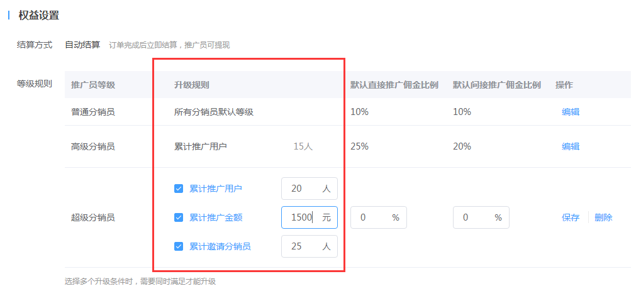Select the 普通分销员 level name cell
Image resolution: width=636 pixels, height=296 pixels.
pos(93,112)
